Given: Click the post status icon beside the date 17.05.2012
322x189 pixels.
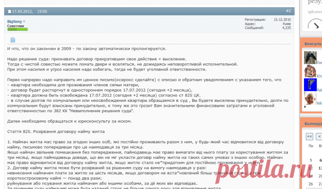Looking at the screenshot, I should (x=9, y=12).
